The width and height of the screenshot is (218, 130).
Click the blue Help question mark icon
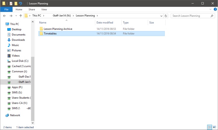(x=215, y=9)
